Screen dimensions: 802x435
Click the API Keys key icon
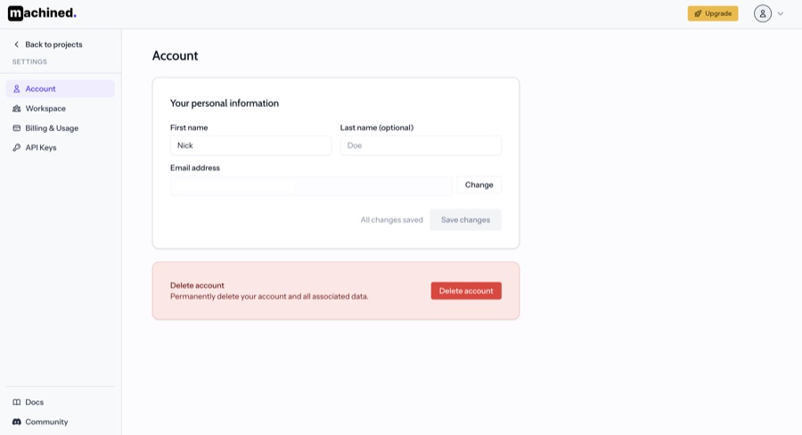pos(17,148)
